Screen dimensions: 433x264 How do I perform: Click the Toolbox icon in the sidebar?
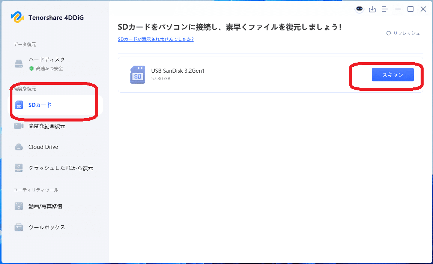click(x=18, y=227)
